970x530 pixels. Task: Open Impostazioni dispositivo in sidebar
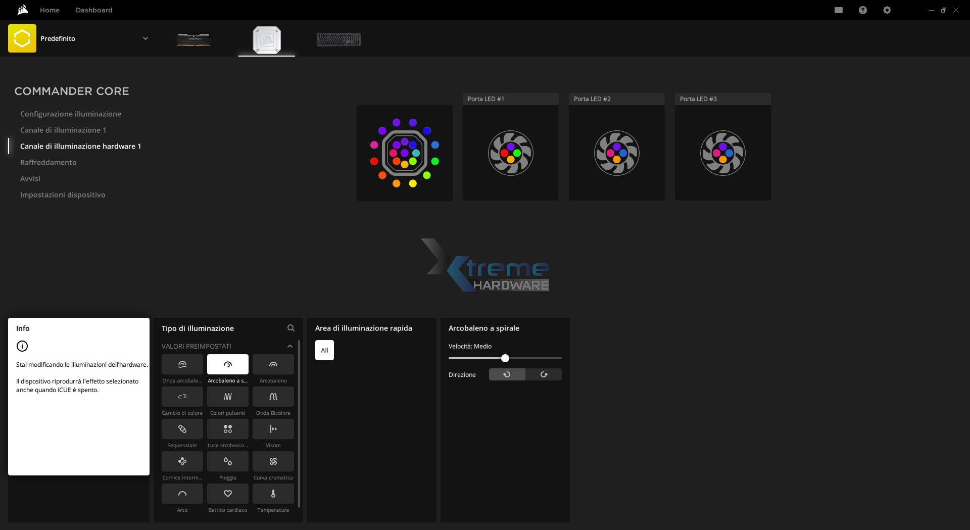tap(63, 195)
